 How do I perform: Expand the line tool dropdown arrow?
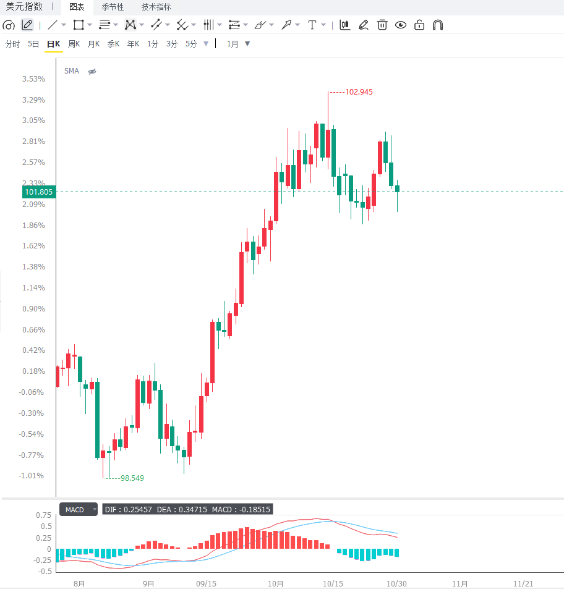pos(64,25)
